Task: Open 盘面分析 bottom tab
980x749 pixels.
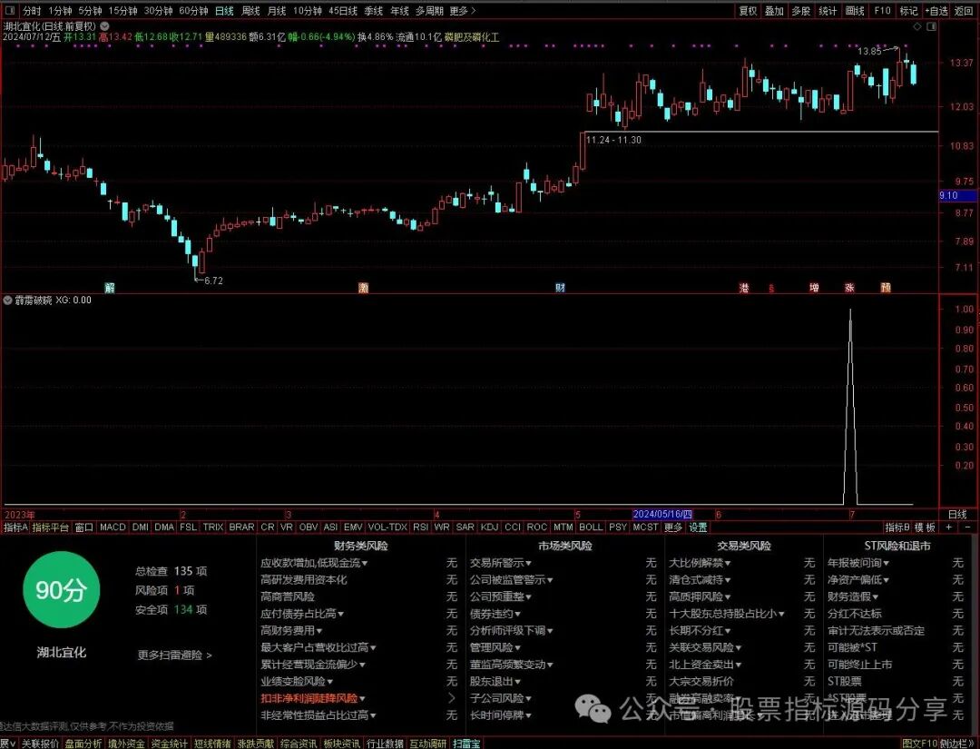Action: point(83,744)
